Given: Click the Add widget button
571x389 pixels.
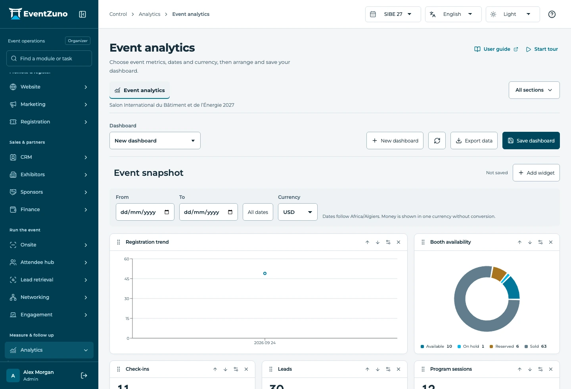Looking at the screenshot, I should click(x=536, y=173).
